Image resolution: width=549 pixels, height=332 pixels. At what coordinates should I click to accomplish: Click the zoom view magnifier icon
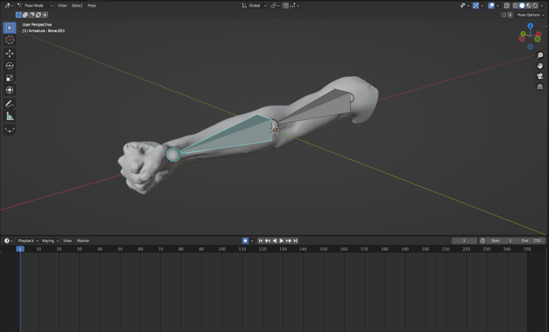coord(539,56)
